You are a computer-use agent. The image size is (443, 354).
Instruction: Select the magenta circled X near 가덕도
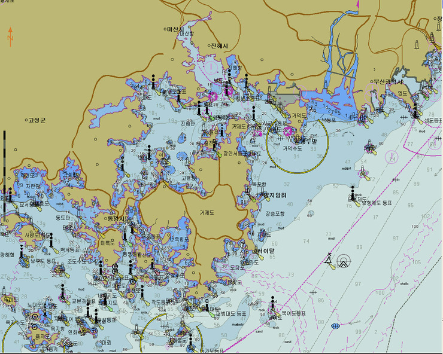[287, 131]
